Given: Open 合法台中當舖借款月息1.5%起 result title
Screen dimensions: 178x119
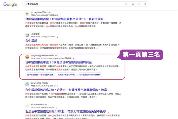Looking at the screenshot, I should 67,111.
